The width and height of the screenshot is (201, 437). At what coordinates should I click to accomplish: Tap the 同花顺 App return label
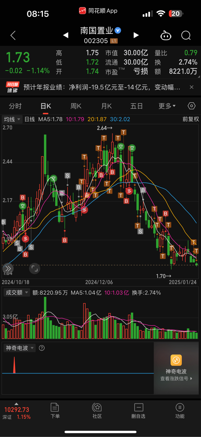click(98, 11)
